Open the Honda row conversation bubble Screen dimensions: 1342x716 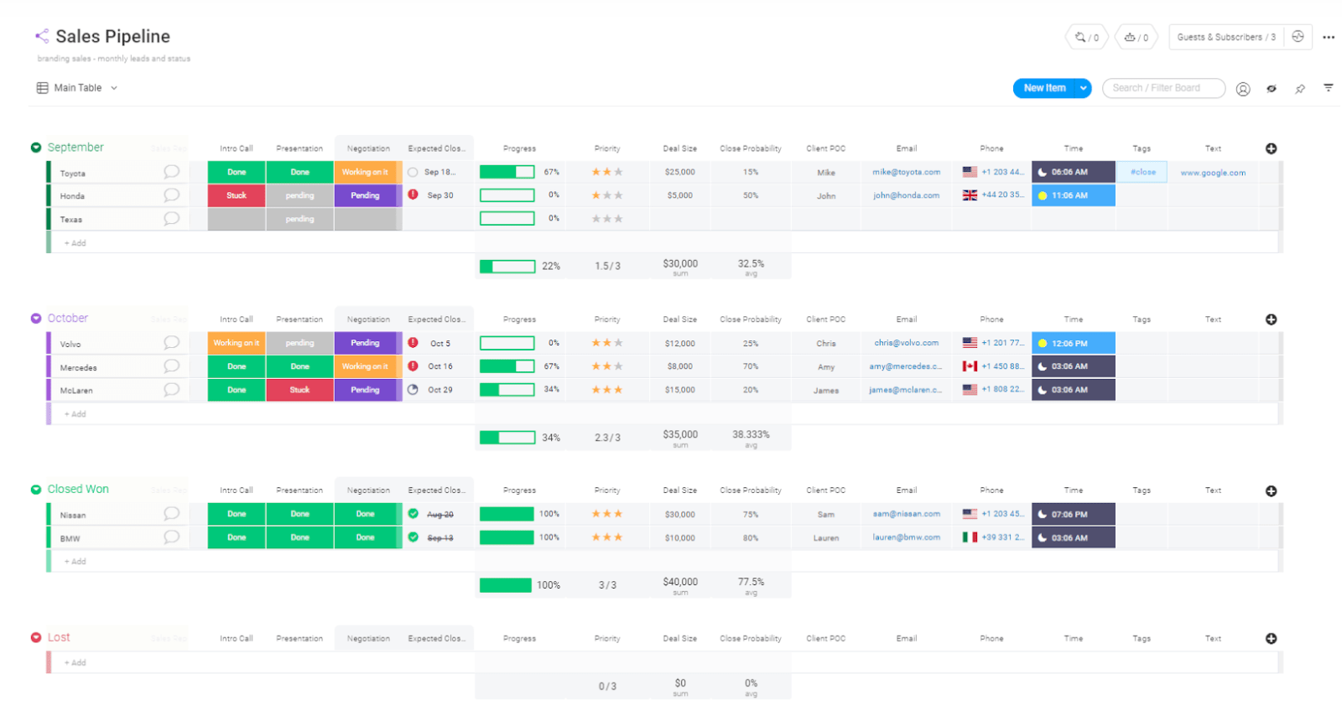pos(171,195)
